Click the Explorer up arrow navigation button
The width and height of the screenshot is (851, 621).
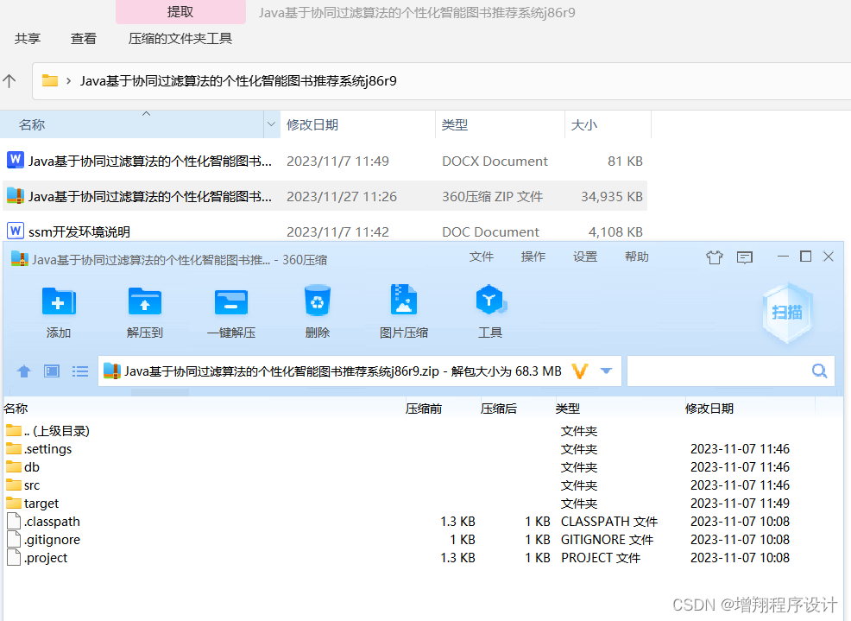point(9,81)
